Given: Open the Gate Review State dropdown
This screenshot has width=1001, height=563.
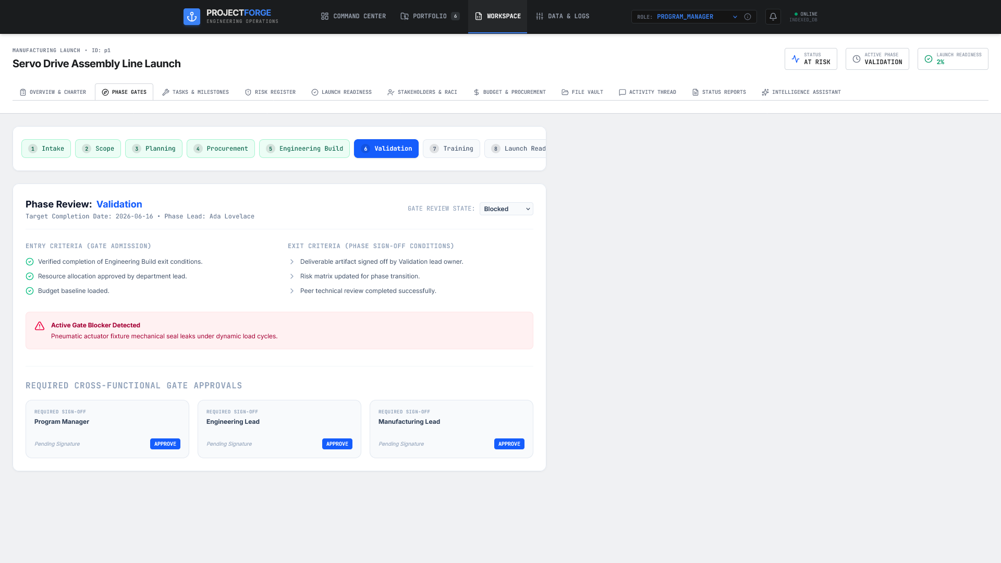Looking at the screenshot, I should pos(506,209).
